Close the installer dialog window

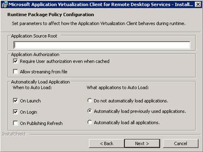pyautogui.click(x=198, y=4)
